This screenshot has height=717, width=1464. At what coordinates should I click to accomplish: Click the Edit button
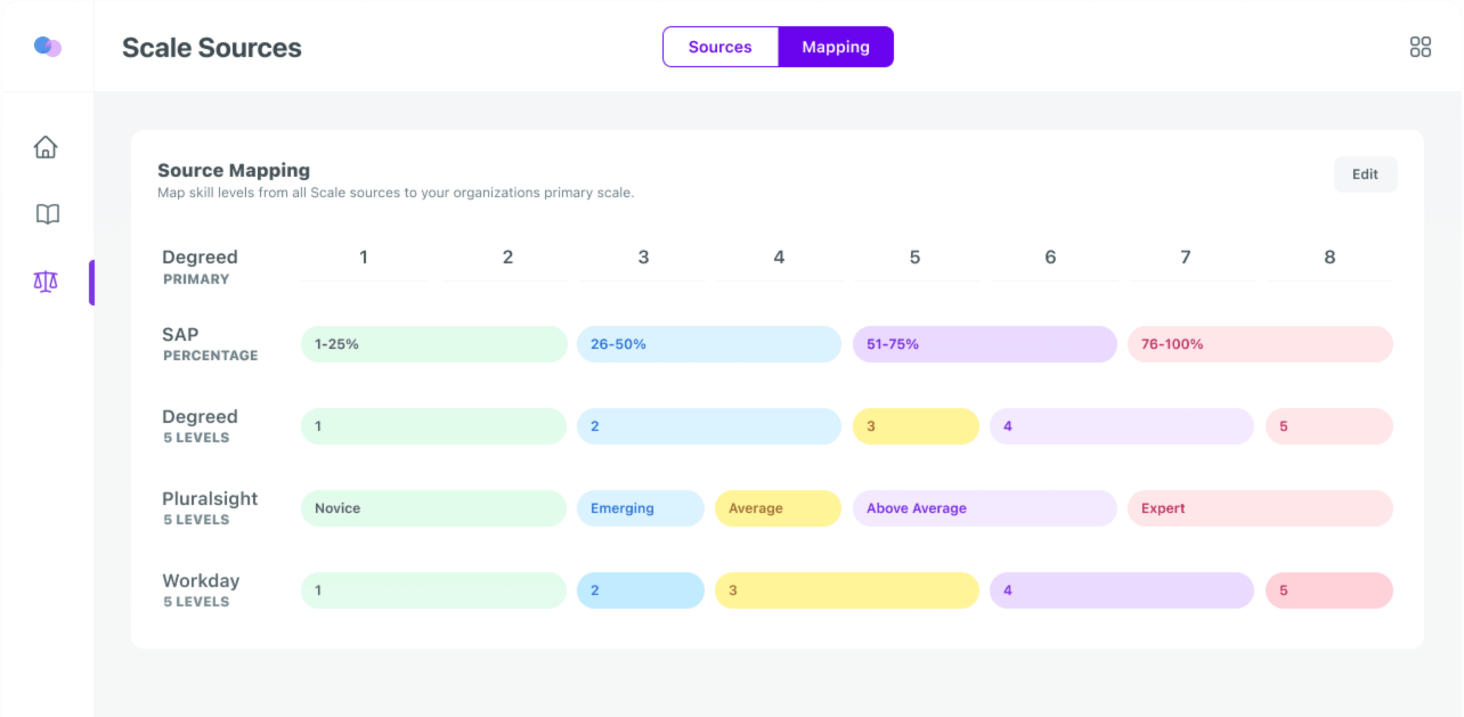tap(1365, 175)
